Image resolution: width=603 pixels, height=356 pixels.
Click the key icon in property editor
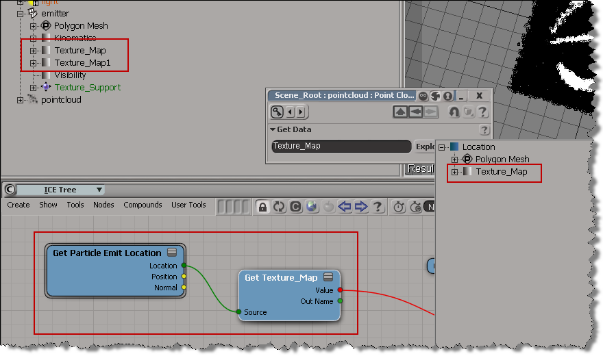pos(278,112)
